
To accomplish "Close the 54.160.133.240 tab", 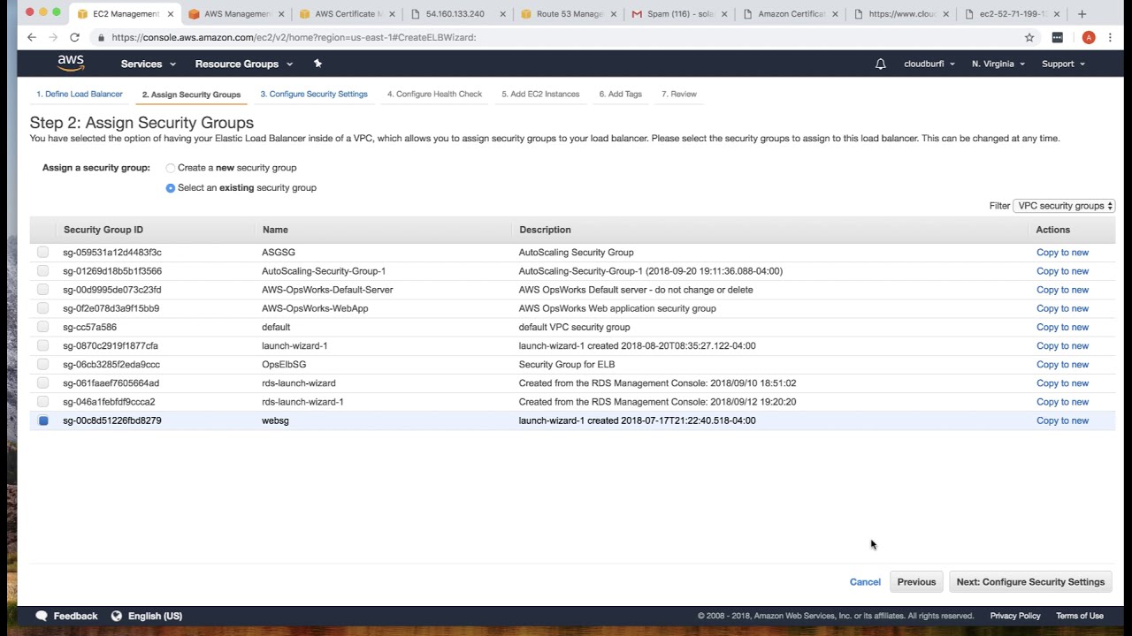I will (x=502, y=14).
